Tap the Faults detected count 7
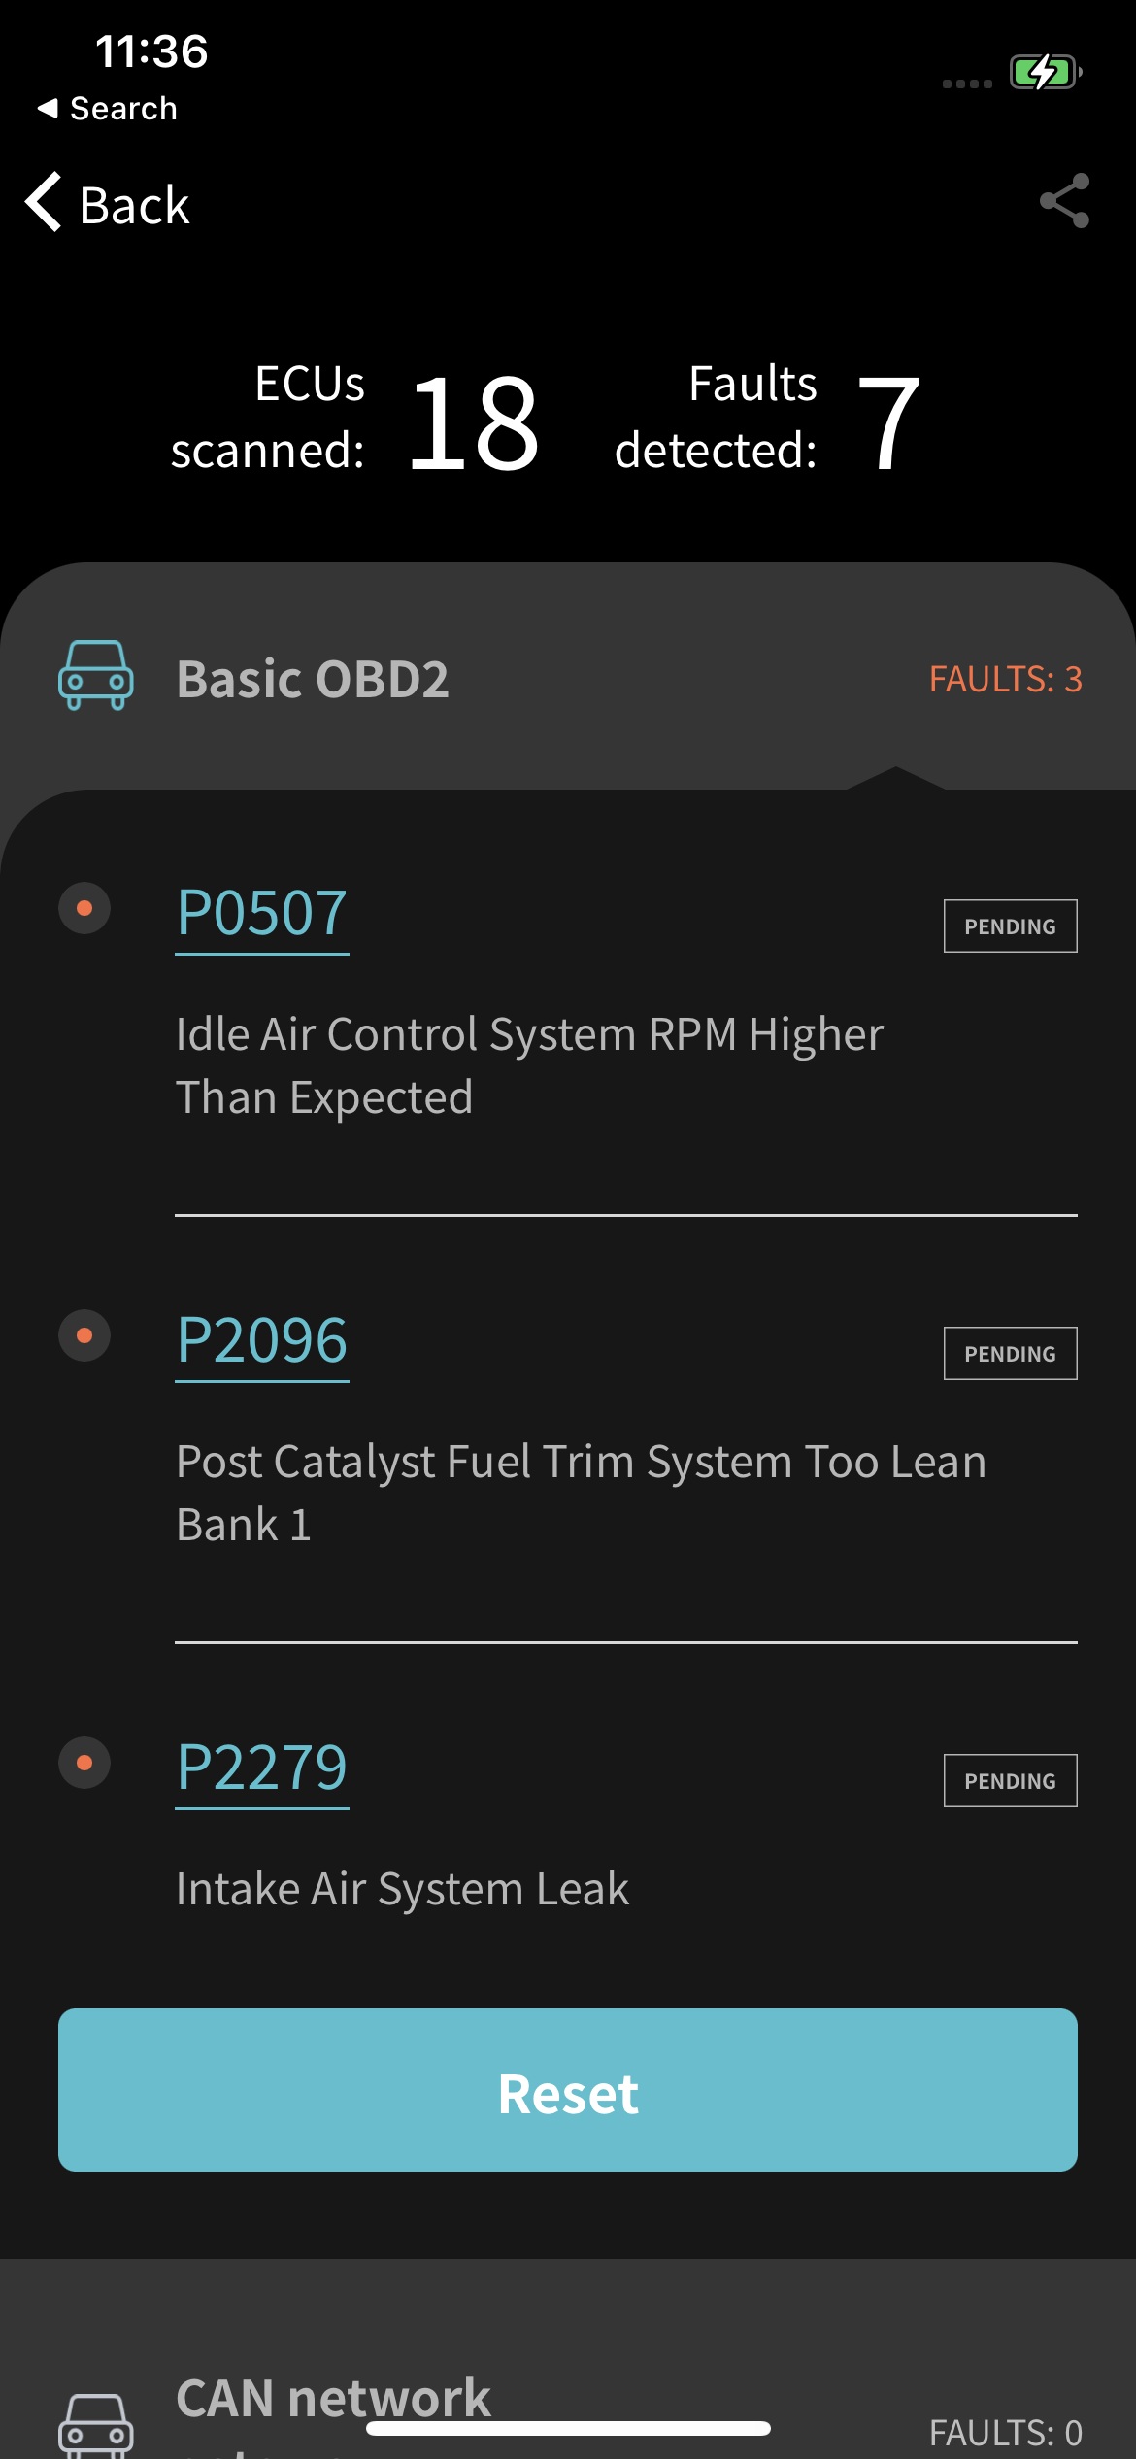The height and width of the screenshot is (2459, 1136). point(888,422)
